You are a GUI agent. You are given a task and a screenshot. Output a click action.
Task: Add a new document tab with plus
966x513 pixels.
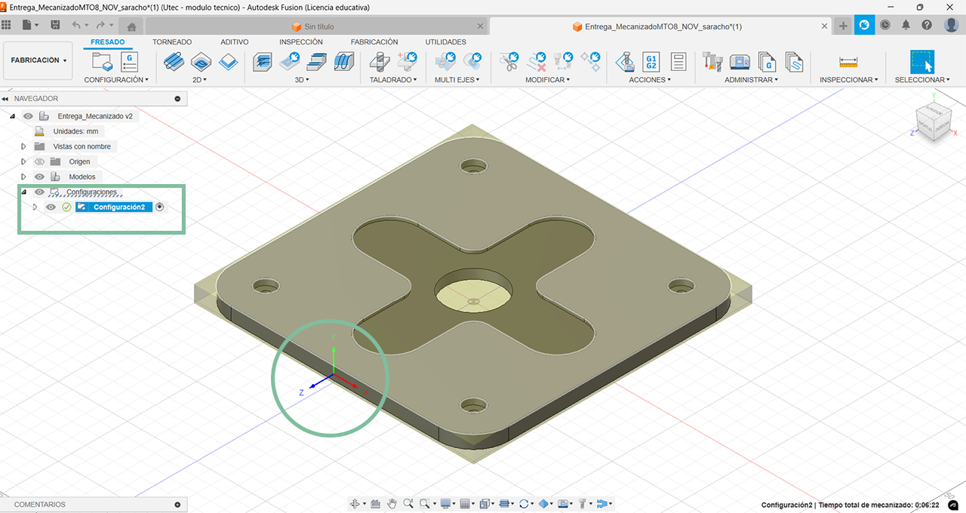pyautogui.click(x=843, y=26)
